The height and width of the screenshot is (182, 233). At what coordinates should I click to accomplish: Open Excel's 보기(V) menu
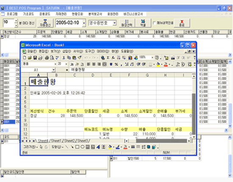[x=55, y=51]
